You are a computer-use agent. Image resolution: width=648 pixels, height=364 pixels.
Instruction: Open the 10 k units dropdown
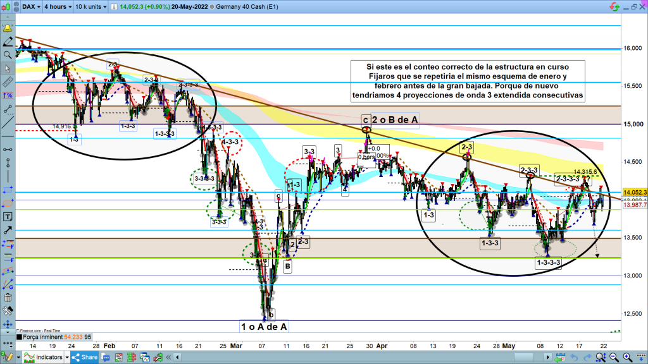coord(92,7)
